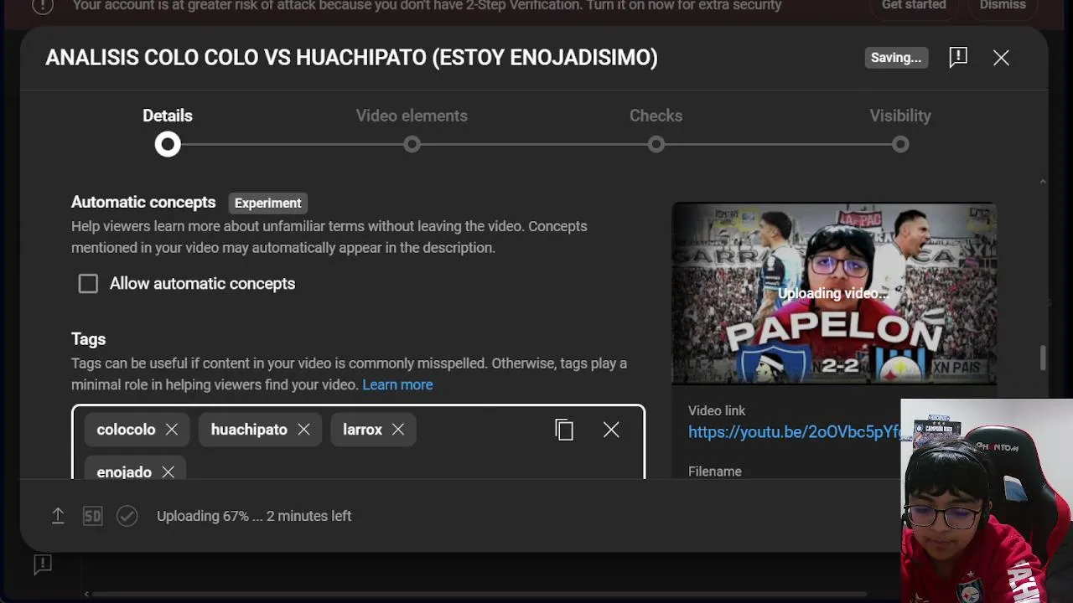Image resolution: width=1073 pixels, height=603 pixels.
Task: Click the scroll-up arrow of the dialog scrollbar
Action: (x=1043, y=181)
